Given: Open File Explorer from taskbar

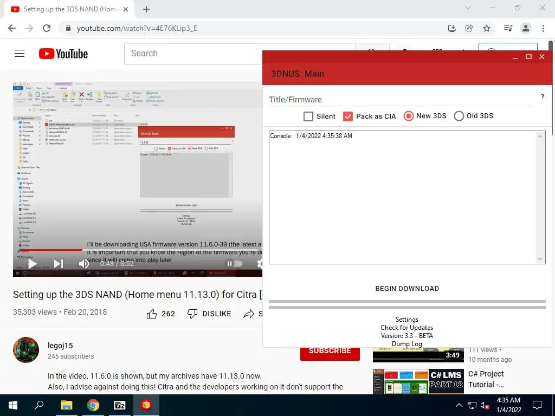Looking at the screenshot, I should 66,405.
